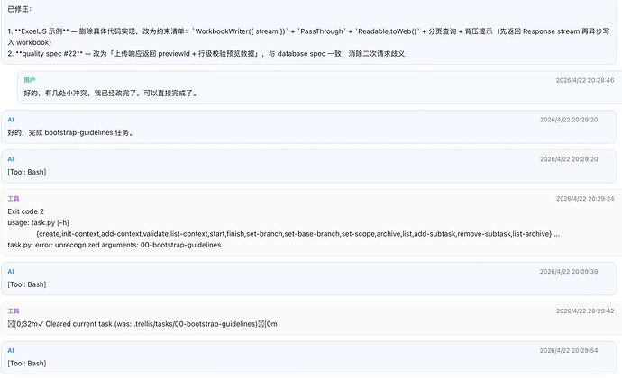Open the [Tool: Bash] message at 20:29:39
The height and width of the screenshot is (378, 622).
click(27, 284)
